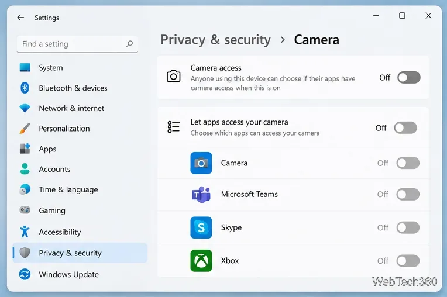Go to Accessibility settings
447x297 pixels.
pyautogui.click(x=80, y=232)
